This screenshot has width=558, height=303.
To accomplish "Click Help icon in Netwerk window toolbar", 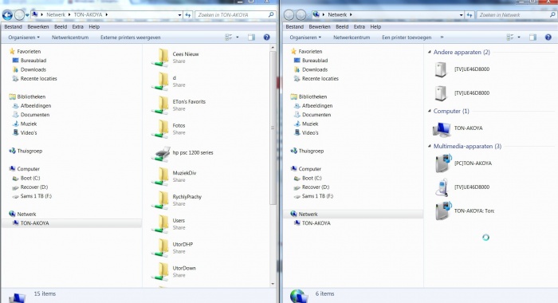I will coord(548,37).
